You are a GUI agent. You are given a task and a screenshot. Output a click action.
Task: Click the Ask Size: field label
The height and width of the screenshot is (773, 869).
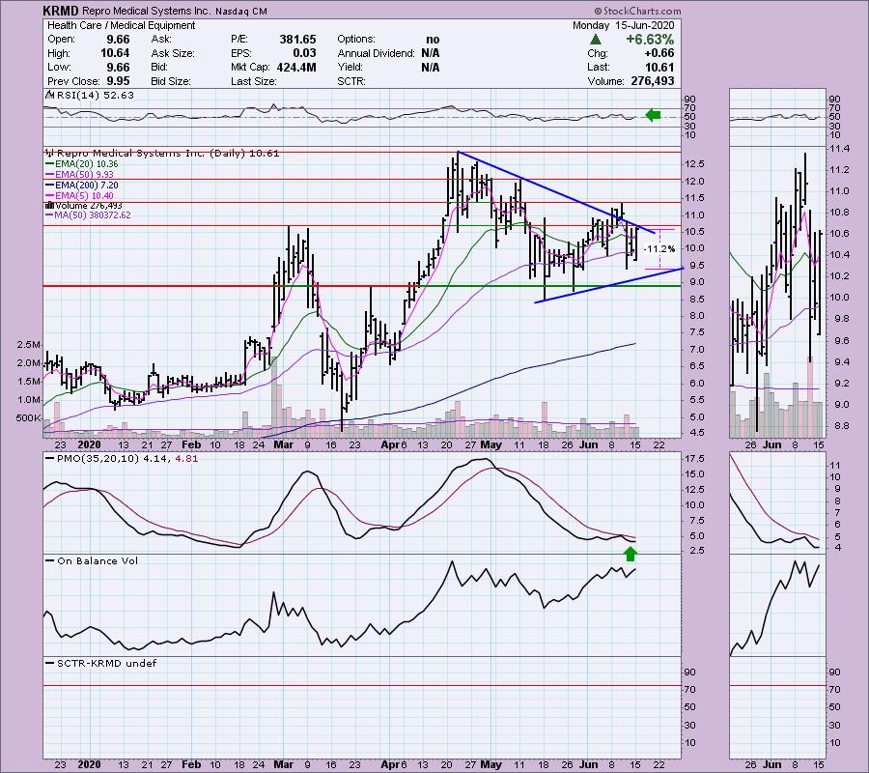click(173, 53)
